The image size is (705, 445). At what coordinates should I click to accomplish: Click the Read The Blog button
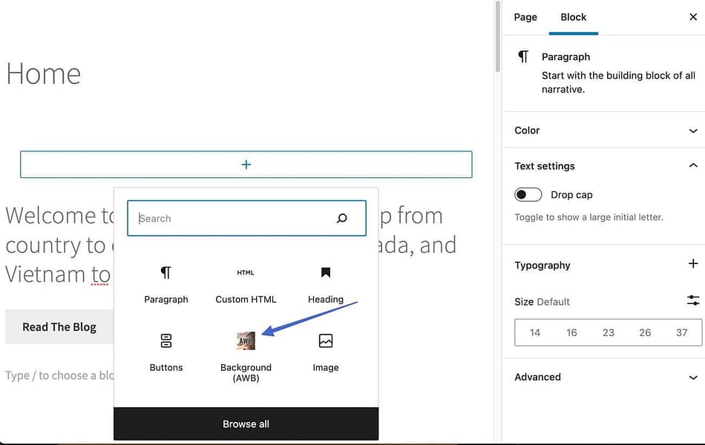[x=59, y=326]
